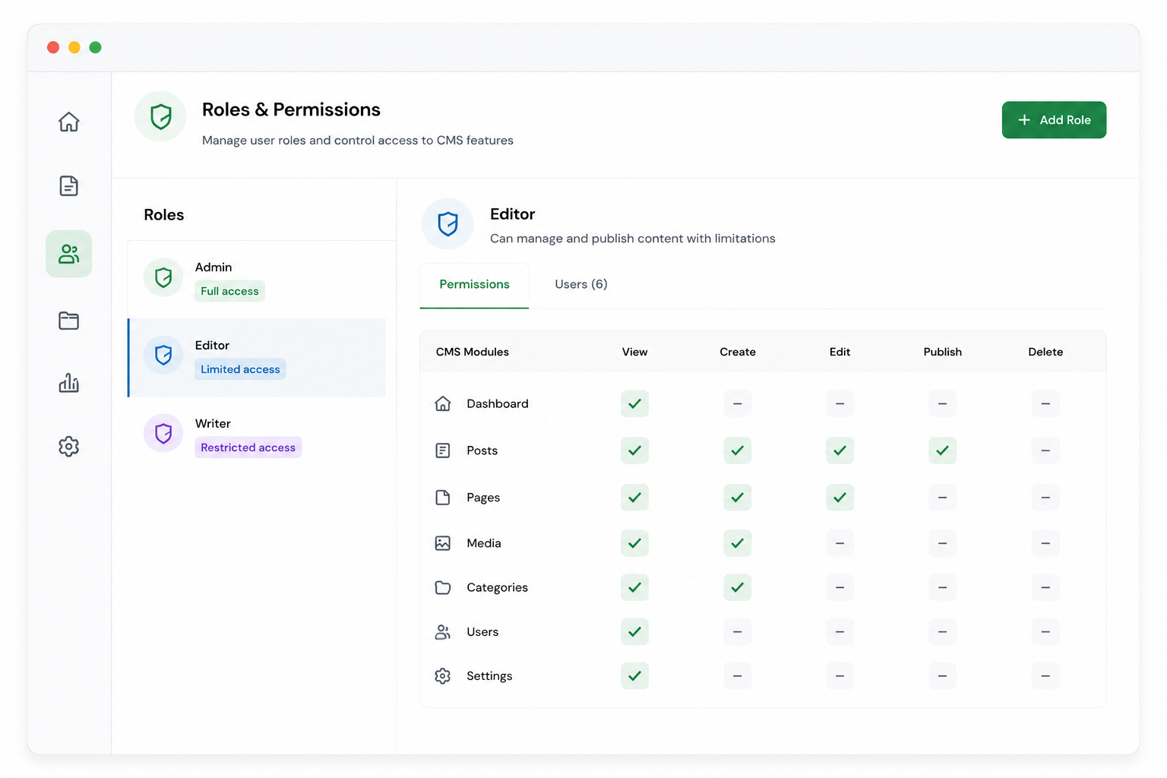Click the Users module people icon
Image resolution: width=1167 pixels, height=778 pixels.
pyautogui.click(x=443, y=632)
